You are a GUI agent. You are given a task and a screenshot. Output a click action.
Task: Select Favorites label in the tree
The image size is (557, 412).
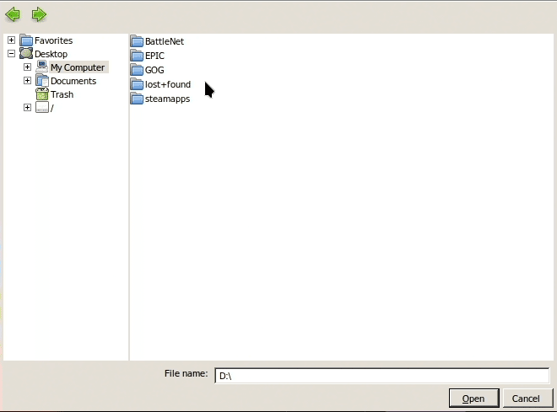coord(54,40)
